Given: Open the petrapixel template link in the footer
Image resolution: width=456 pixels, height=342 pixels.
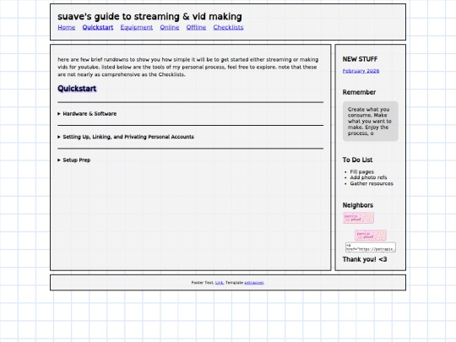Looking at the screenshot, I should (x=254, y=283).
